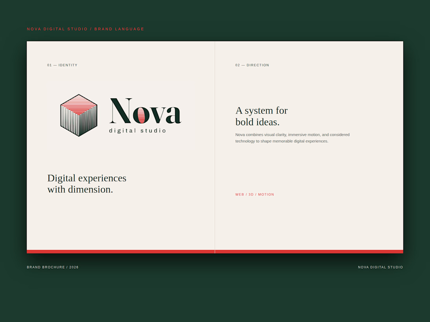Click the striped cube logo icon
430x322 pixels.
pyautogui.click(x=79, y=115)
